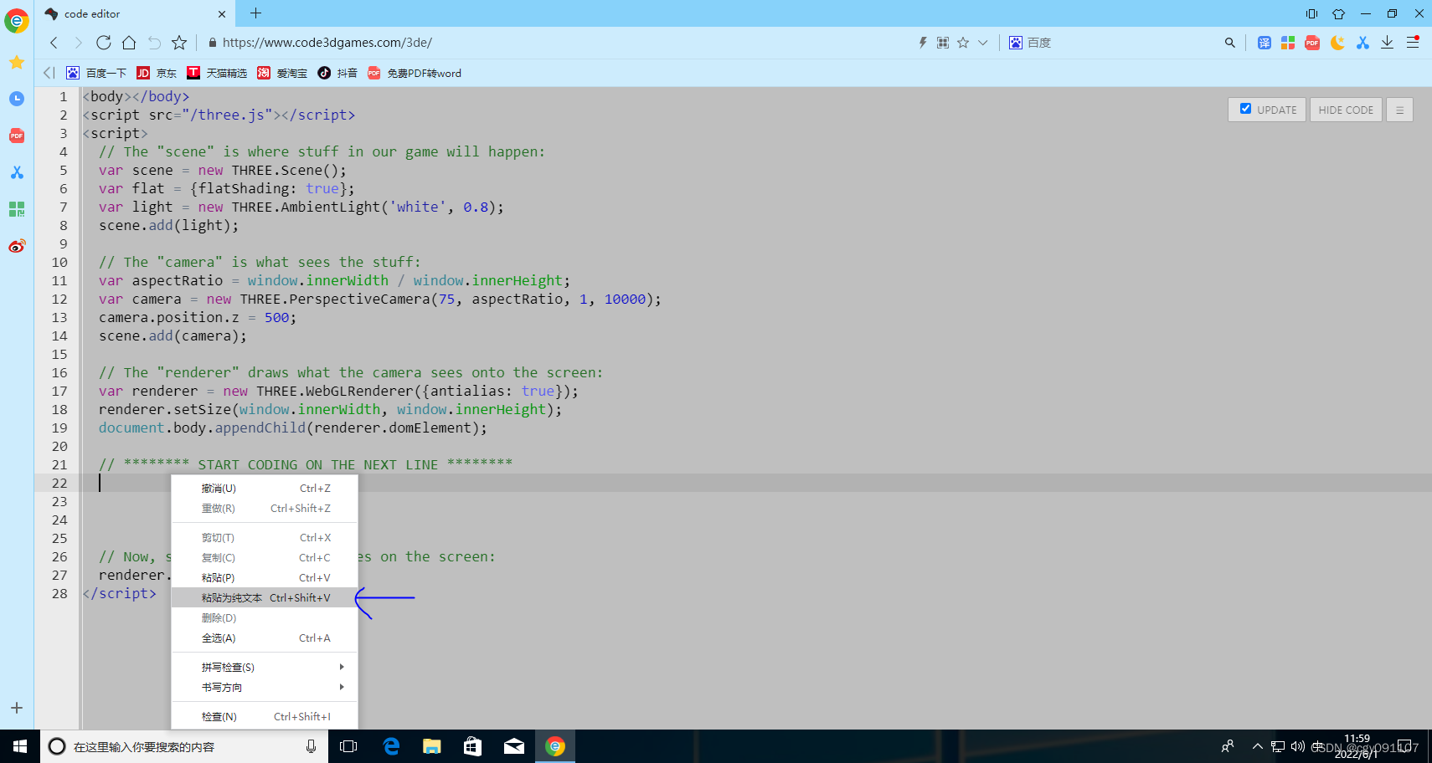Click the browser back arrow

click(54, 43)
